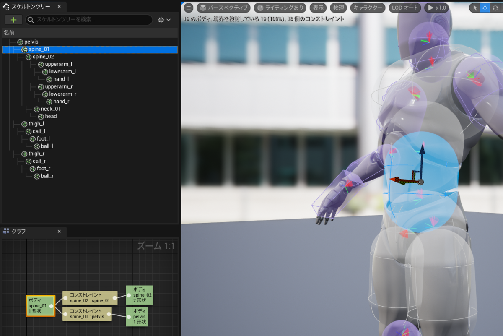Select the spine_01 row in tree
This screenshot has height=336, width=503.
(x=90, y=49)
